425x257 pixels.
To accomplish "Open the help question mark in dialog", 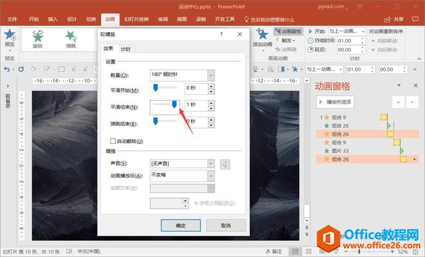I will pyautogui.click(x=221, y=34).
